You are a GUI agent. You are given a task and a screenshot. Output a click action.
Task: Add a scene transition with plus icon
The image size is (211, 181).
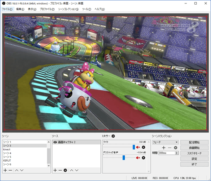coord(164,147)
